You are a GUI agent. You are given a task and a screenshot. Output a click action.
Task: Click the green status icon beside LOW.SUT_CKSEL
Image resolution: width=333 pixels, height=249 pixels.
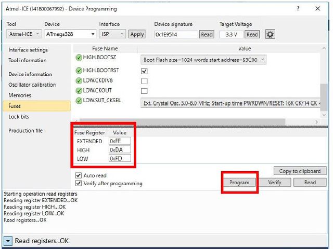pos(79,100)
